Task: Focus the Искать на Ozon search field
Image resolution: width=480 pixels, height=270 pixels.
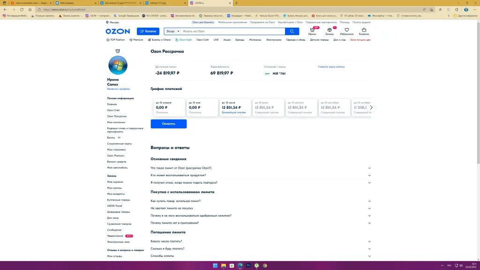Action: coord(232,31)
